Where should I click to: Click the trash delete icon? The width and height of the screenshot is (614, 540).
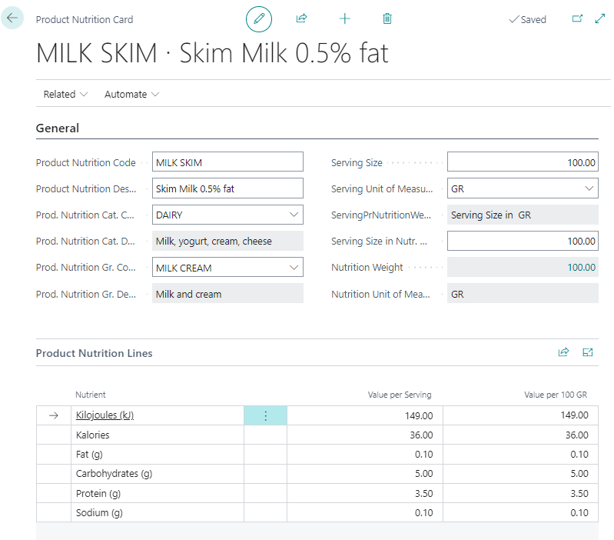(x=387, y=18)
